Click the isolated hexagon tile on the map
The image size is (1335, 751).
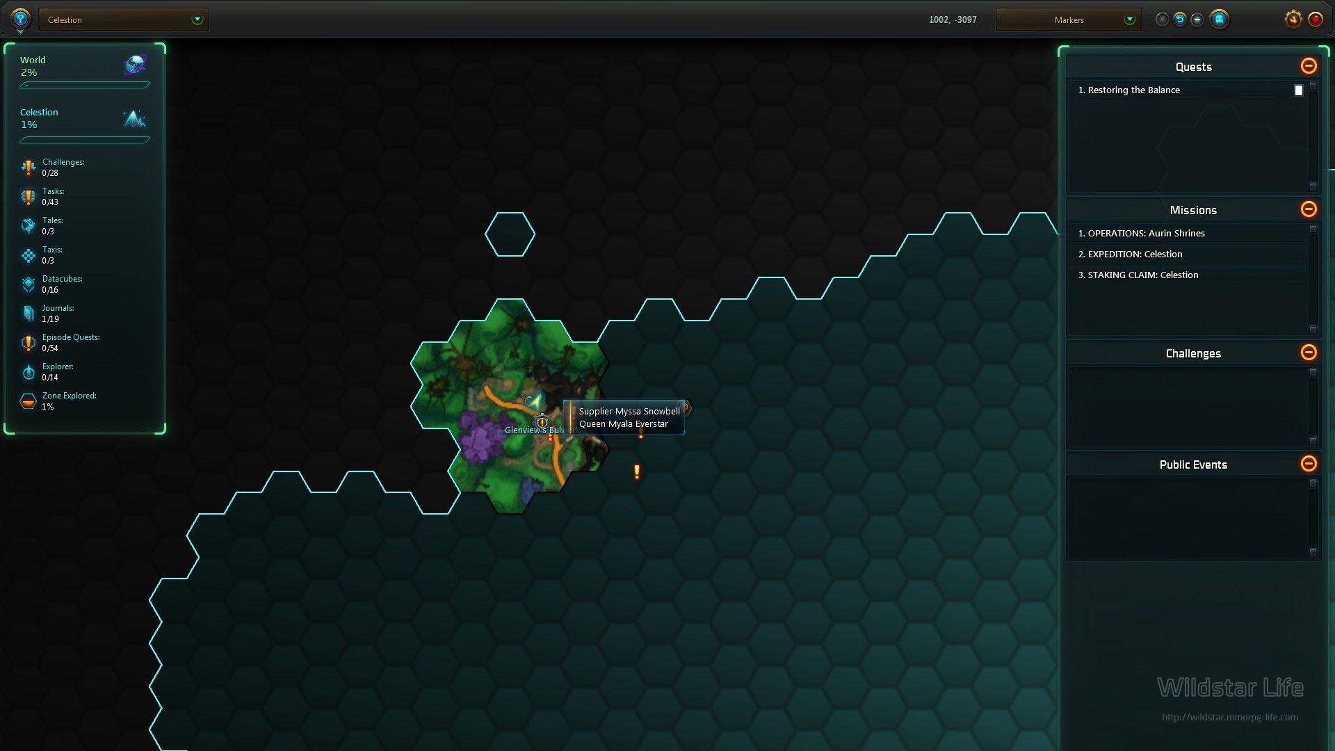click(510, 234)
